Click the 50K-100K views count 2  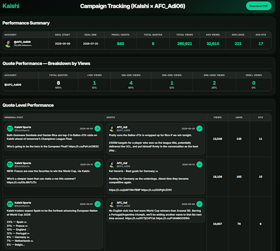click(214, 83)
